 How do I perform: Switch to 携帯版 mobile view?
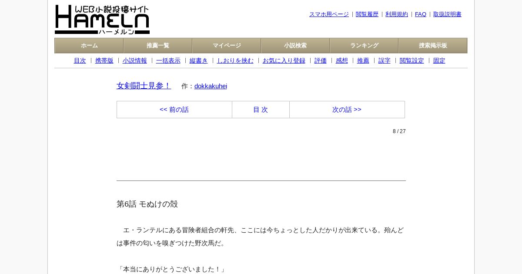[x=104, y=61]
